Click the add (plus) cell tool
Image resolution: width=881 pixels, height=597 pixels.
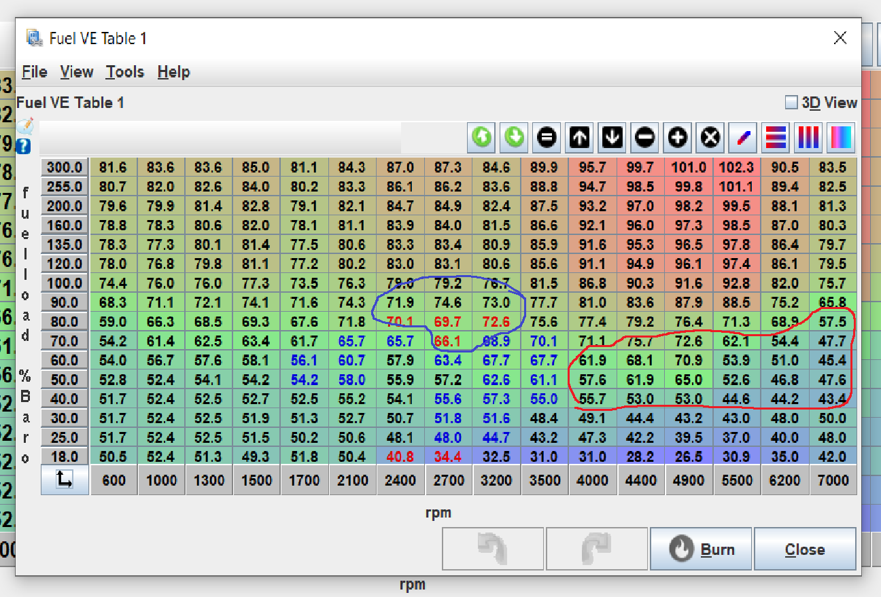tap(677, 138)
